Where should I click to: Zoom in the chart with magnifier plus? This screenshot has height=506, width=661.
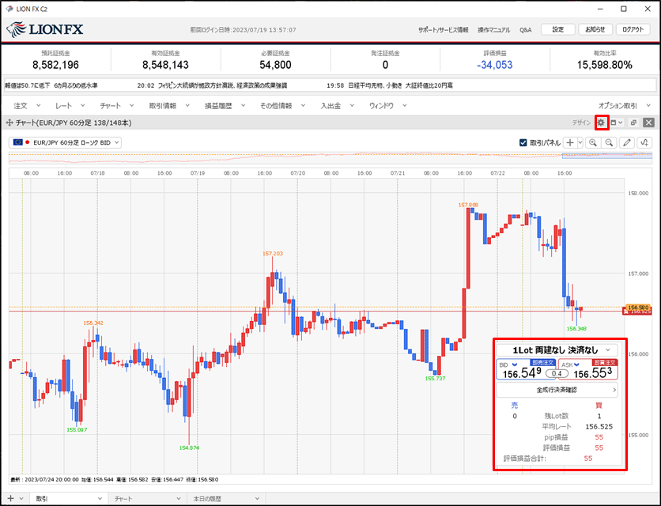coord(593,142)
